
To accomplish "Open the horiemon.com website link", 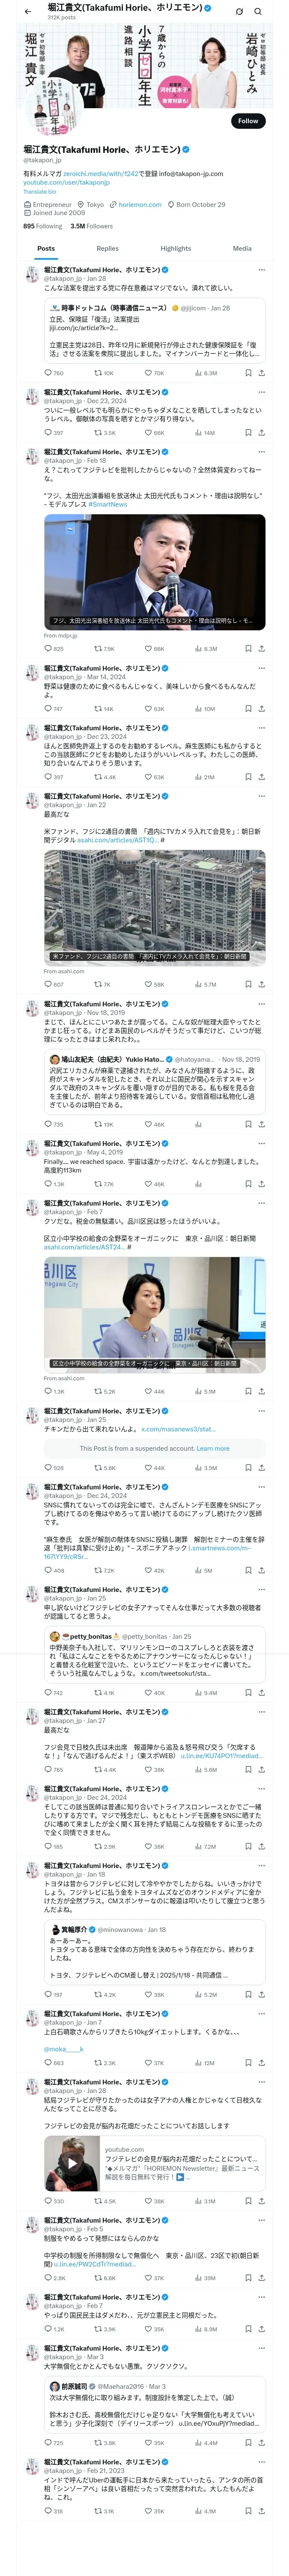I will 140,204.
